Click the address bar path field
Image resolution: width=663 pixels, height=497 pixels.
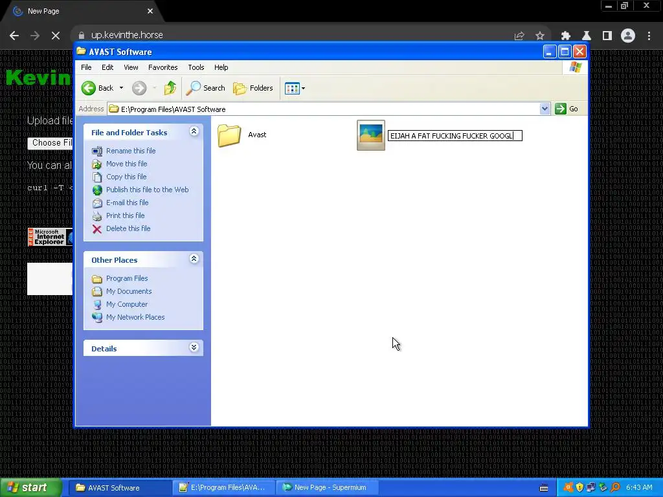click(324, 109)
